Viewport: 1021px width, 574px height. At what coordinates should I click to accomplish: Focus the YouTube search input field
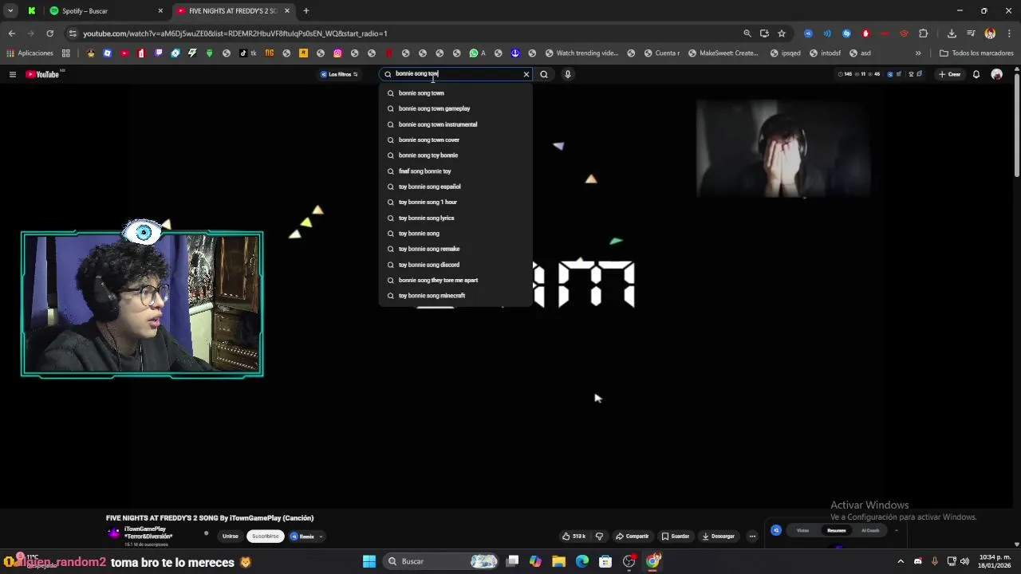[x=456, y=74]
